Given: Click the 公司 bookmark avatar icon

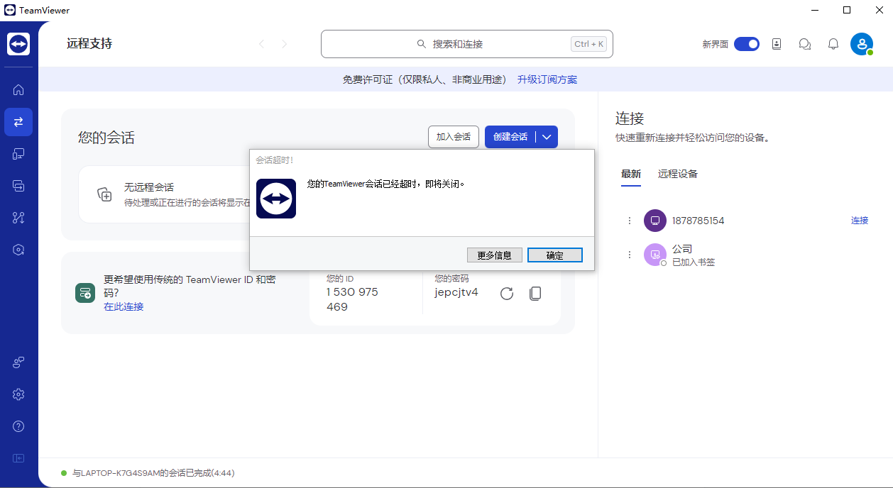Looking at the screenshot, I should tap(655, 255).
